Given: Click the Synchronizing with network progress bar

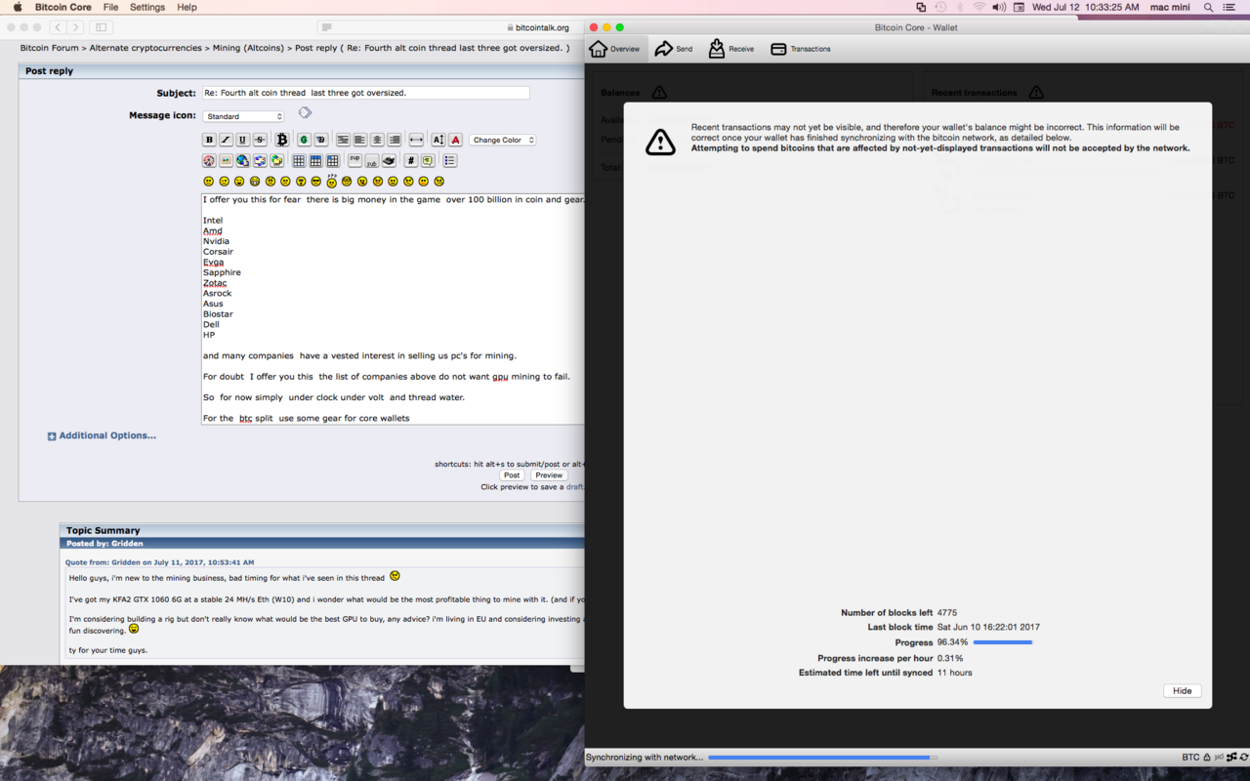Looking at the screenshot, I should click(822, 757).
